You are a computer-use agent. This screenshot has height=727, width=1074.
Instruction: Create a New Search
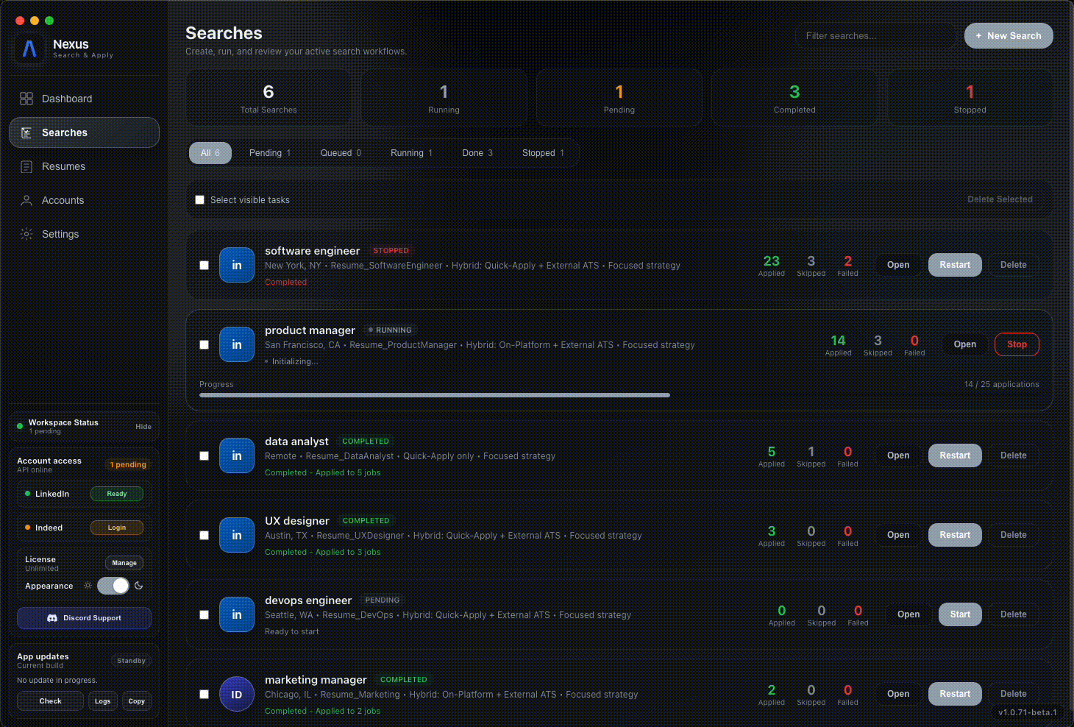pyautogui.click(x=1008, y=35)
